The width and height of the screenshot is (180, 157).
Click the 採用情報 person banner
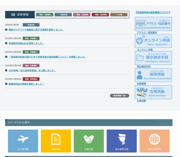pos(153,75)
